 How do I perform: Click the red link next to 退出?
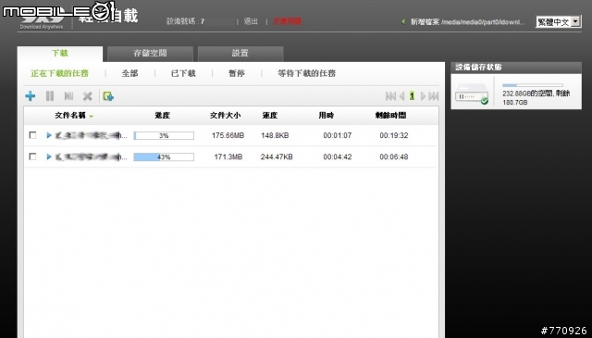coord(288,21)
